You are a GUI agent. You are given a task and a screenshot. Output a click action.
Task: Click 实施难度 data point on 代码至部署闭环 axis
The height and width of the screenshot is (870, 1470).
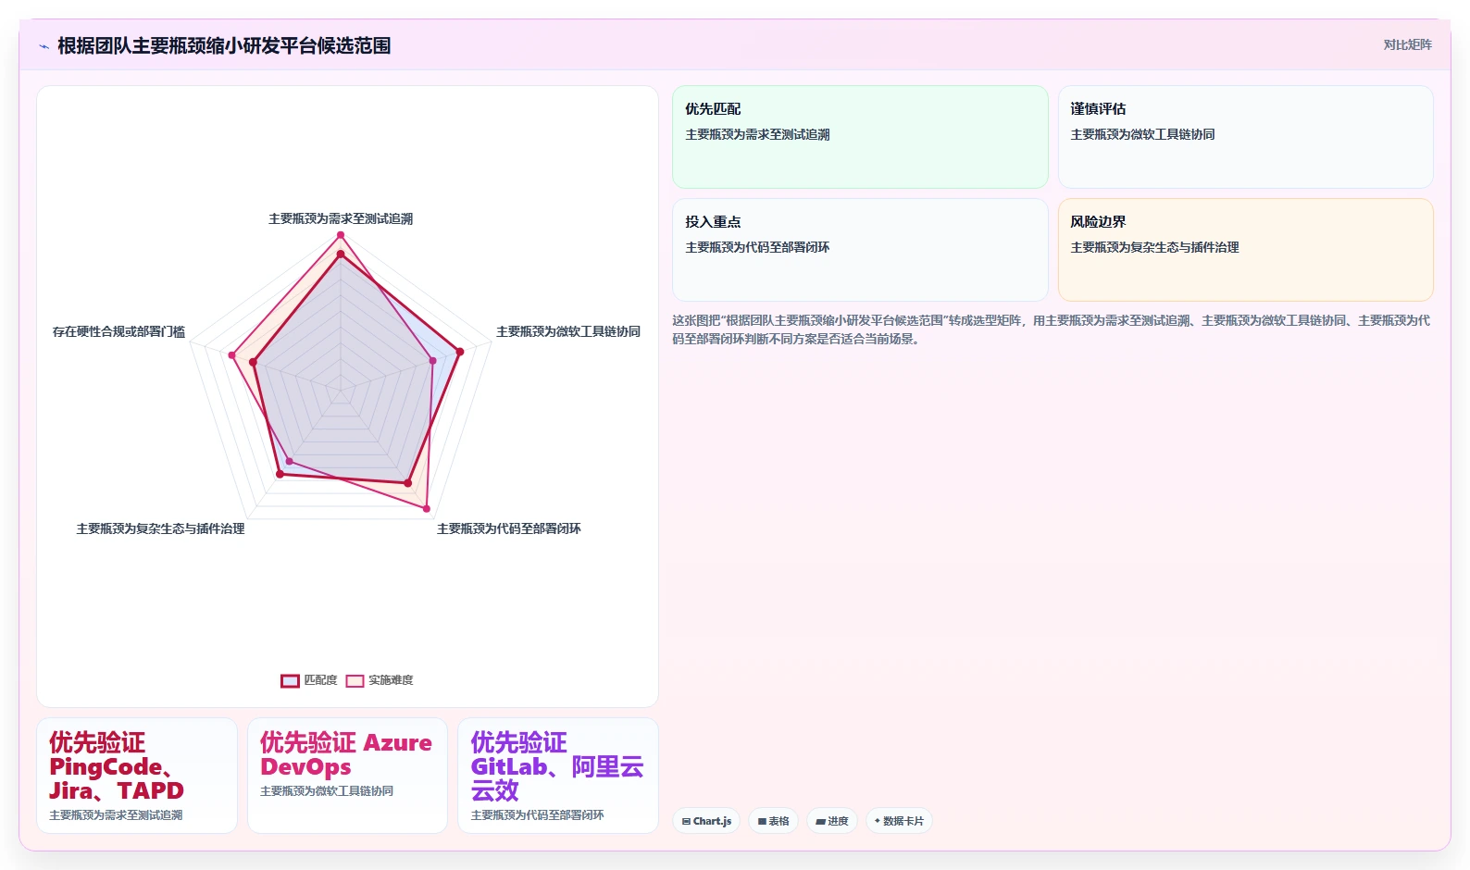point(426,508)
